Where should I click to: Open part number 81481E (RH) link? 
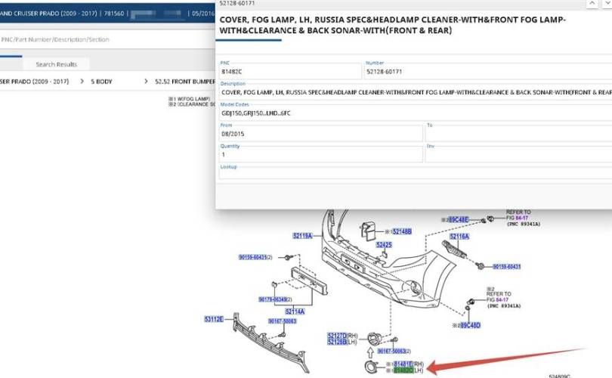pos(403,364)
